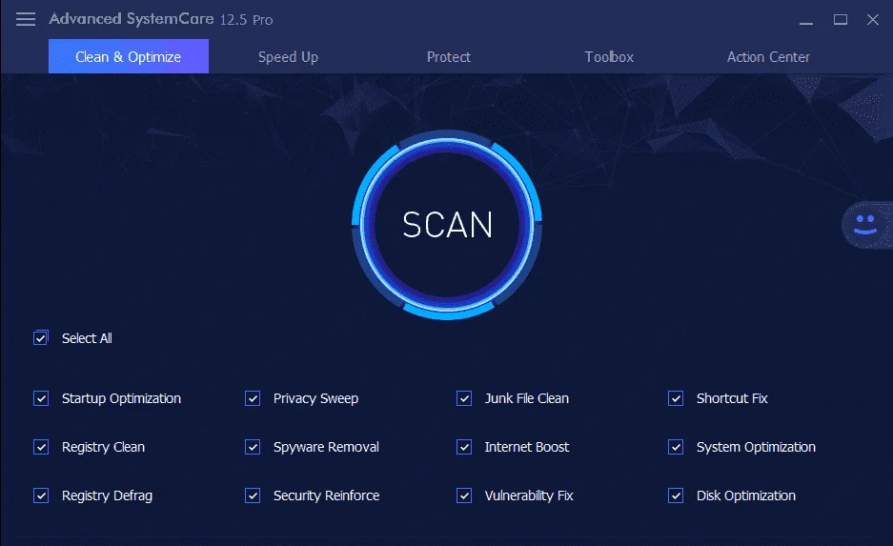This screenshot has height=546, width=893.
Task: Uncheck Registry Defrag
Action: point(41,495)
